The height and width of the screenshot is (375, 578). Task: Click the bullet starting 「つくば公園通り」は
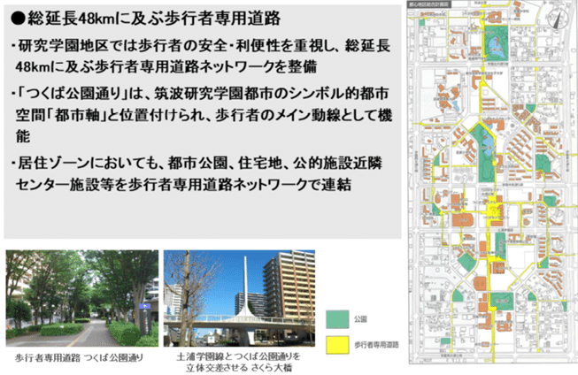pos(201,115)
